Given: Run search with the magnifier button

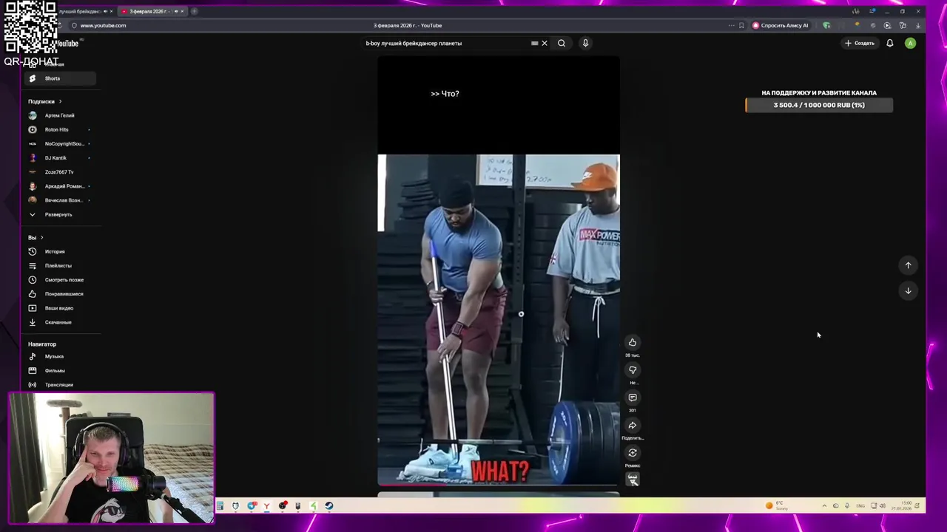Looking at the screenshot, I should click(562, 43).
